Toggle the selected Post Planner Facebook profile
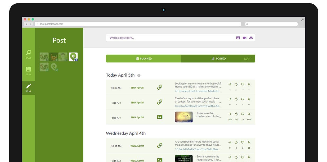The image size is (327, 162). (x=73, y=57)
